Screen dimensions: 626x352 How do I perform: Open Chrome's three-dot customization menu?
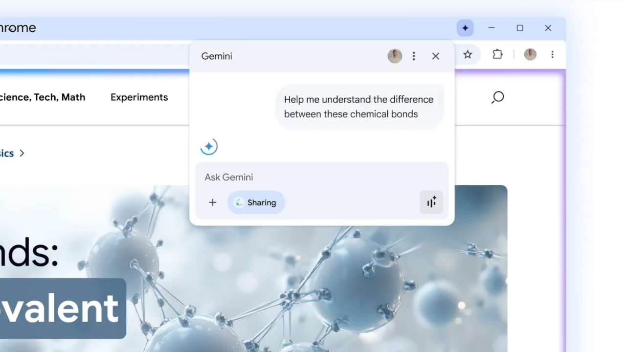click(x=552, y=54)
